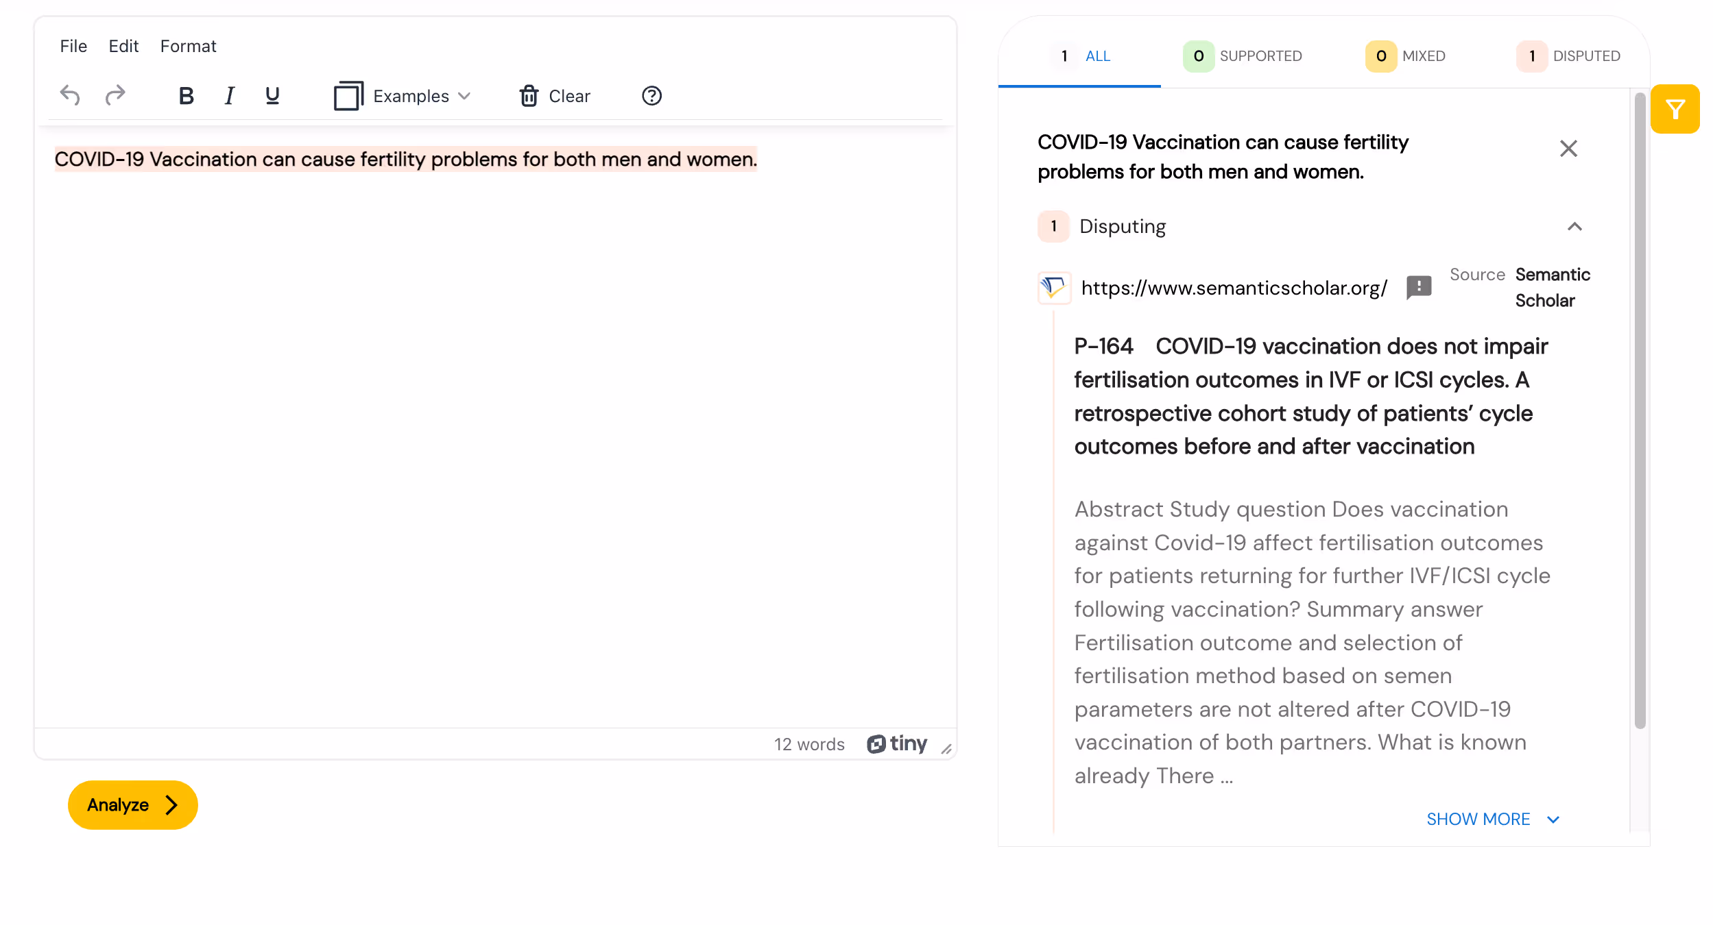
Task: Close the claim details panel
Action: [1568, 149]
